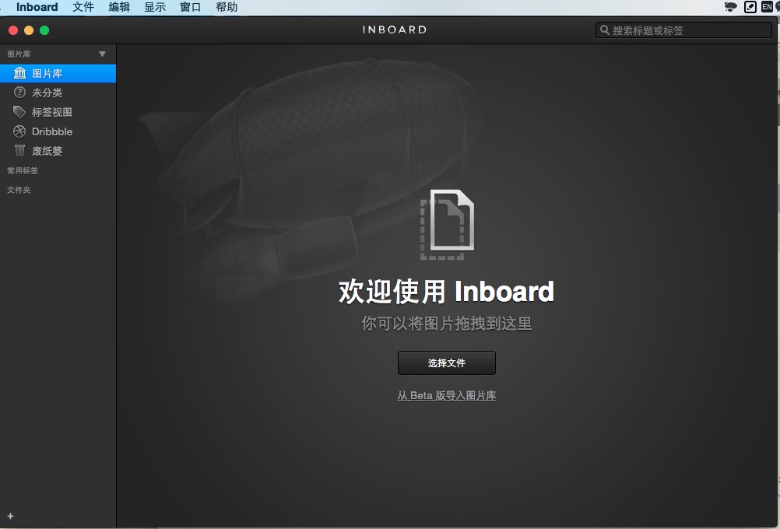Click the INBOARD window title
780x529 pixels.
click(395, 30)
